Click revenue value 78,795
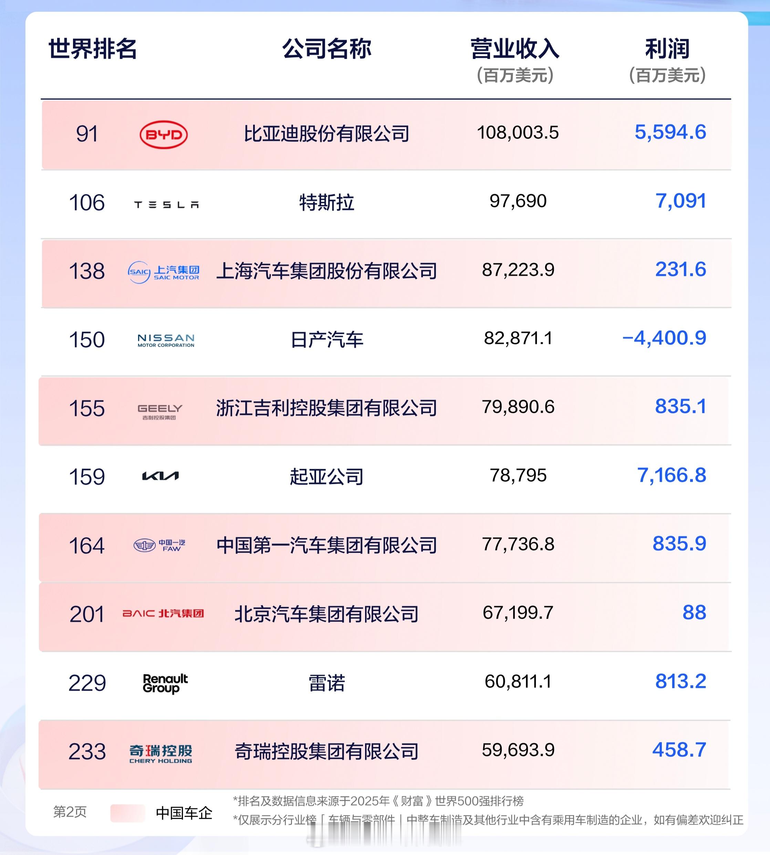Screen dimensions: 770x855 [518, 475]
